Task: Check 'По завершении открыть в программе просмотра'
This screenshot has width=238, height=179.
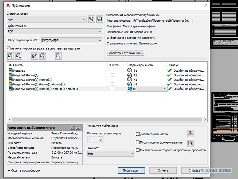Action: [138, 150]
